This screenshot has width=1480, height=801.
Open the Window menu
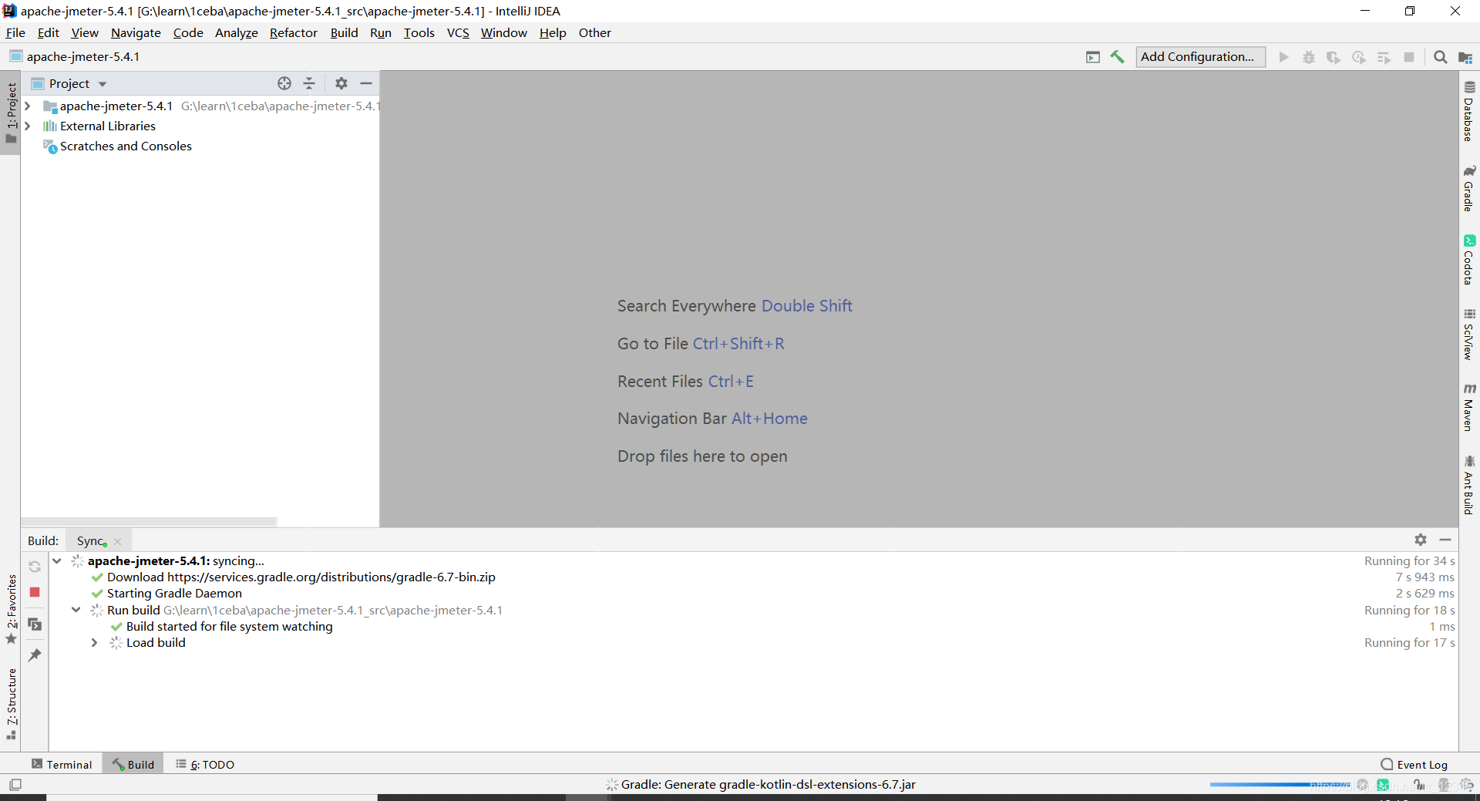(503, 32)
